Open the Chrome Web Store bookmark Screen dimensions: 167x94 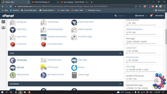pyautogui.click(x=29, y=10)
